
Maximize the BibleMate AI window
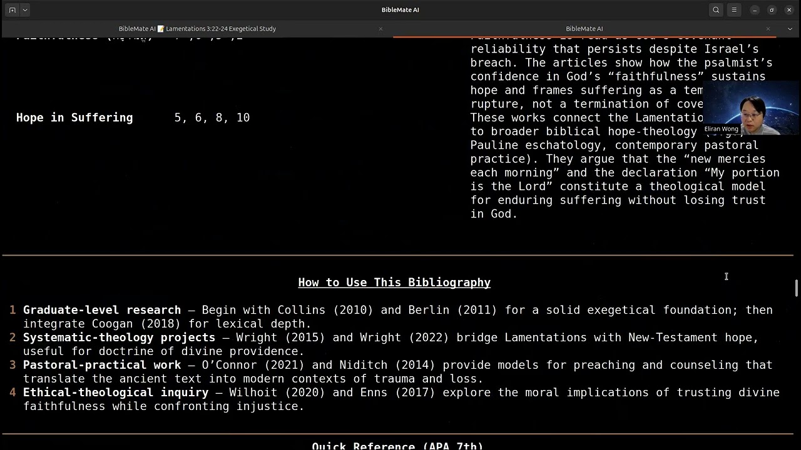coord(772,10)
